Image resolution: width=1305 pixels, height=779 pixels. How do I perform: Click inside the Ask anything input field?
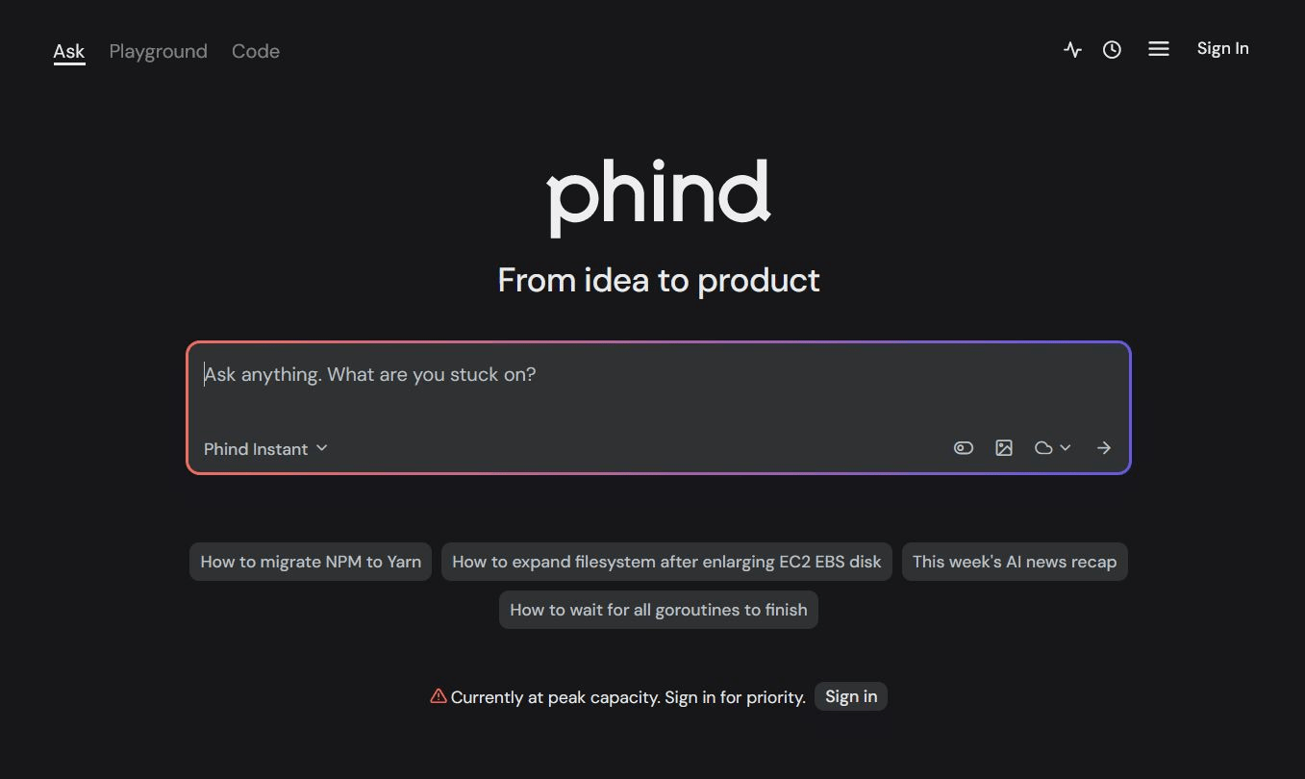click(x=577, y=374)
